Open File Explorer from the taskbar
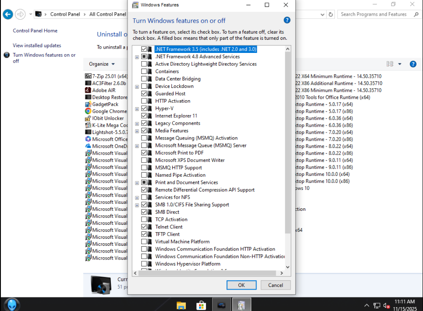423x311 pixels. pos(181,306)
